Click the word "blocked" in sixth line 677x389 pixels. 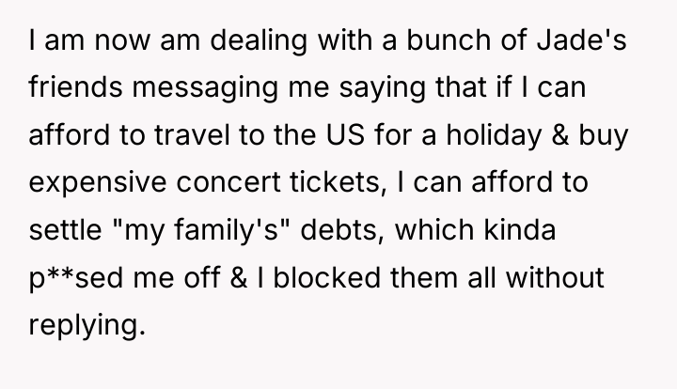(327, 276)
